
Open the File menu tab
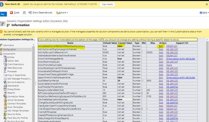(3, 14)
